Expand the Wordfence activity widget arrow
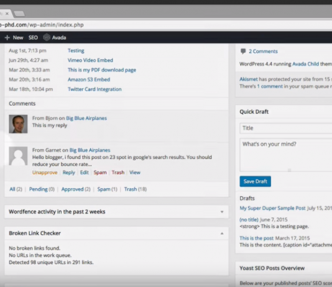Image resolution: width=332 pixels, height=287 pixels. 222,212
